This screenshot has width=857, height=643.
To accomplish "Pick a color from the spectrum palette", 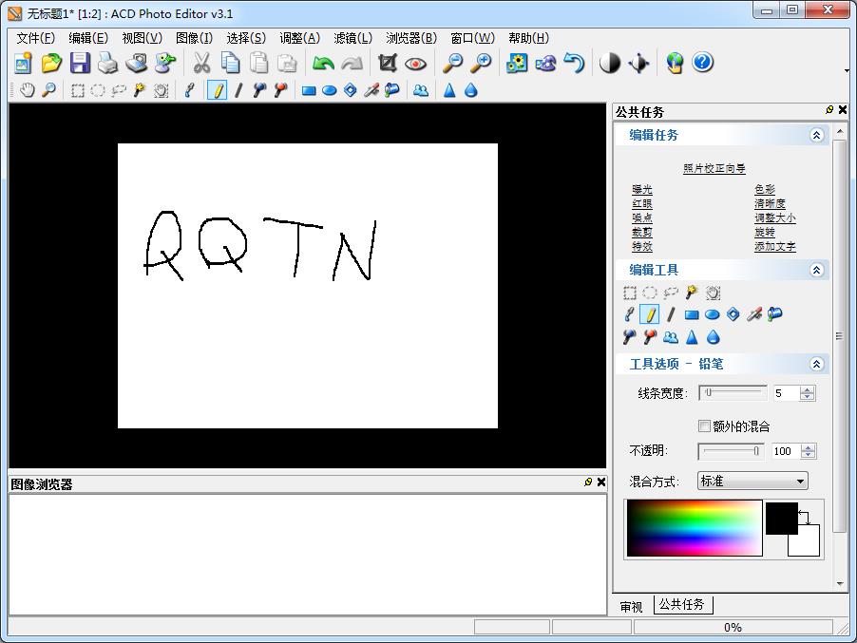I will pyautogui.click(x=694, y=527).
